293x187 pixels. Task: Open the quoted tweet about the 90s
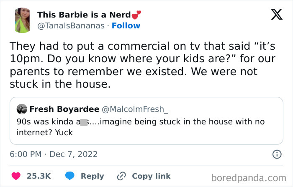(x=146, y=121)
